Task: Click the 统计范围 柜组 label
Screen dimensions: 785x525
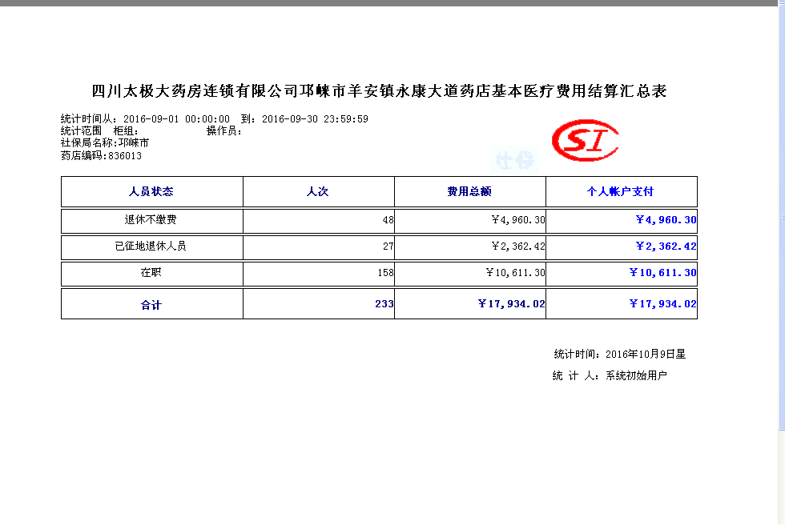Action: (x=99, y=131)
